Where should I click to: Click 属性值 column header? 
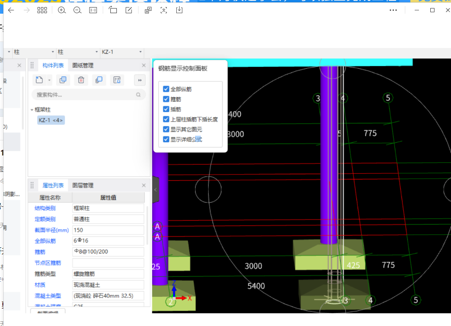[108, 197]
